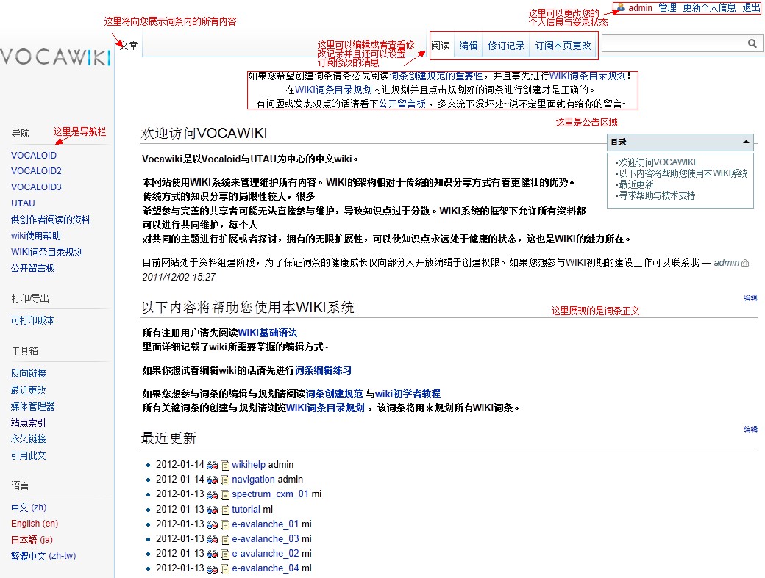
Task: Open the 词条编辑练习 link
Action: [x=323, y=371]
